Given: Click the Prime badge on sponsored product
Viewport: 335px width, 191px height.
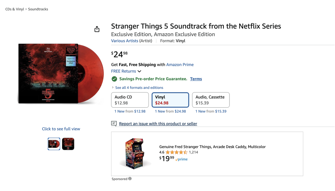Looking at the screenshot, I should pyautogui.click(x=181, y=159).
